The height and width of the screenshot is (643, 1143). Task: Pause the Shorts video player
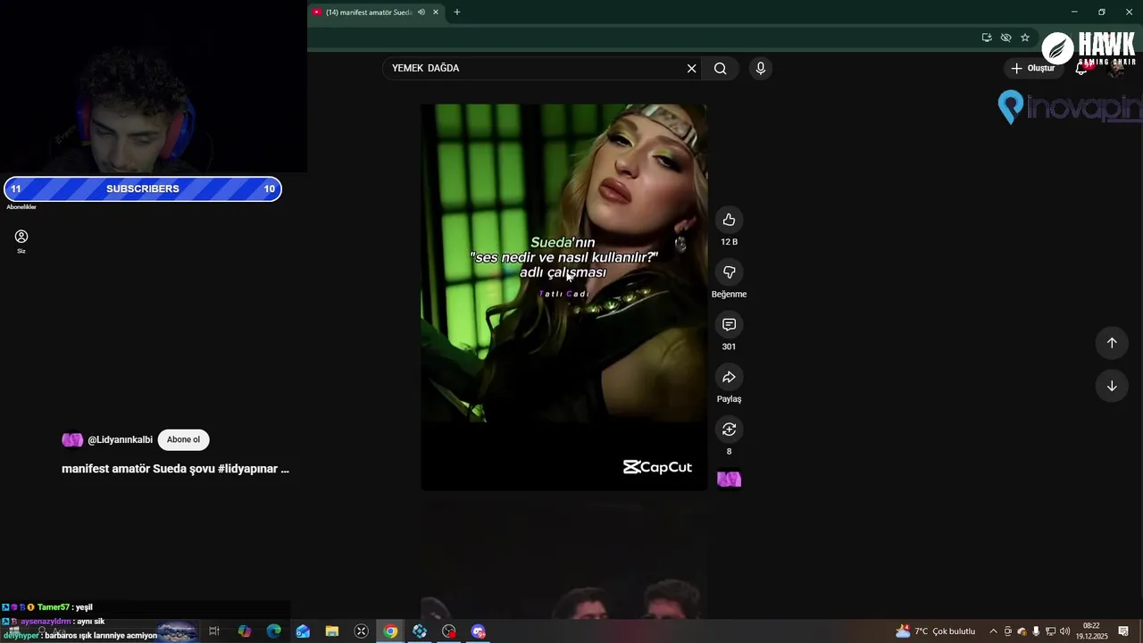[x=563, y=297]
